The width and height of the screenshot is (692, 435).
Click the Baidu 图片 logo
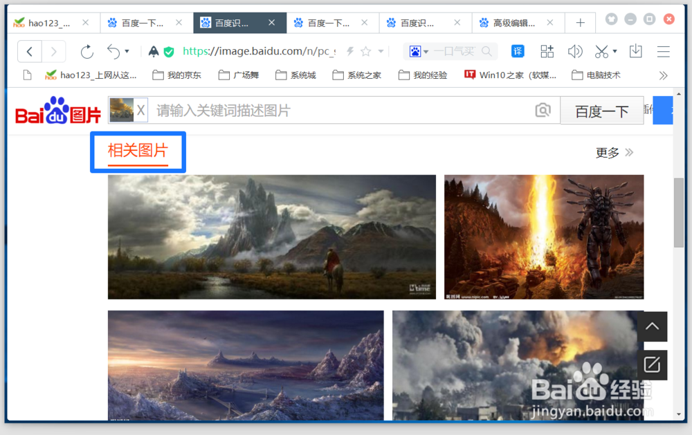tap(58, 110)
